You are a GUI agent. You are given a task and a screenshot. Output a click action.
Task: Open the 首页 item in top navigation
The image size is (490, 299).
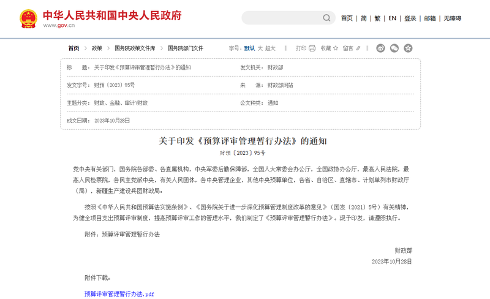coord(347,18)
